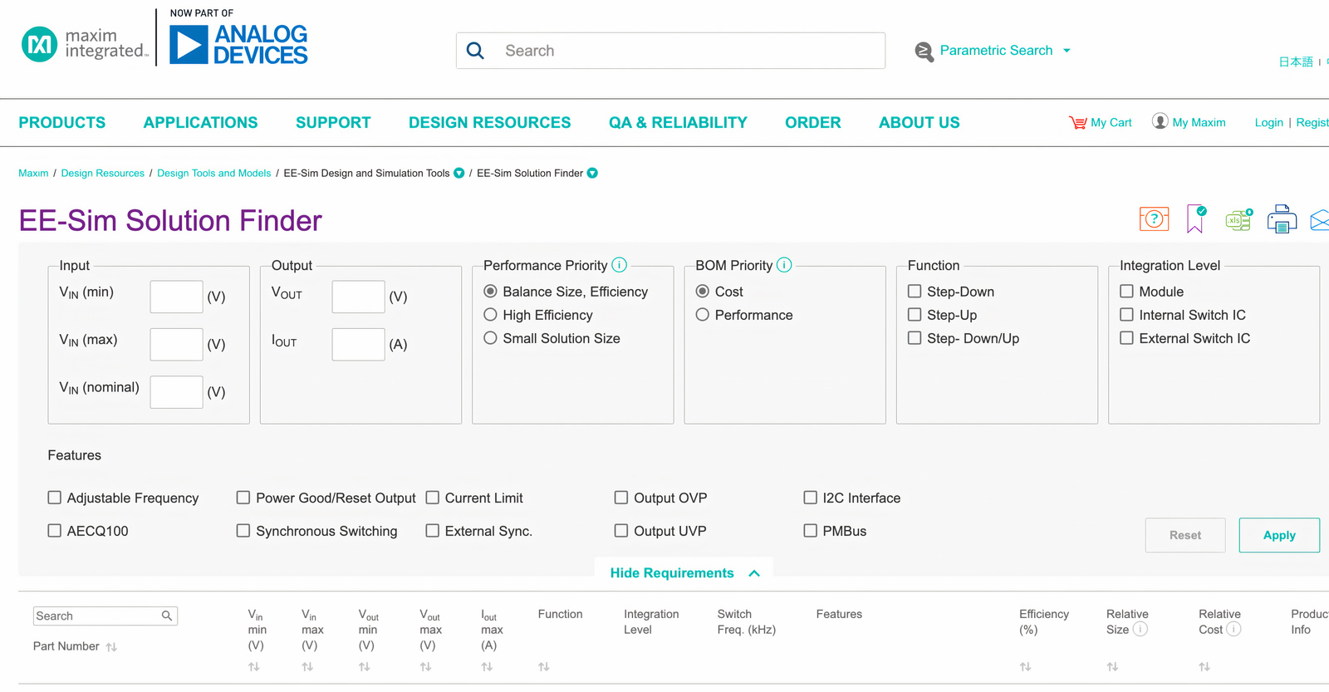
Task: Click the printer icon
Action: [x=1282, y=219]
